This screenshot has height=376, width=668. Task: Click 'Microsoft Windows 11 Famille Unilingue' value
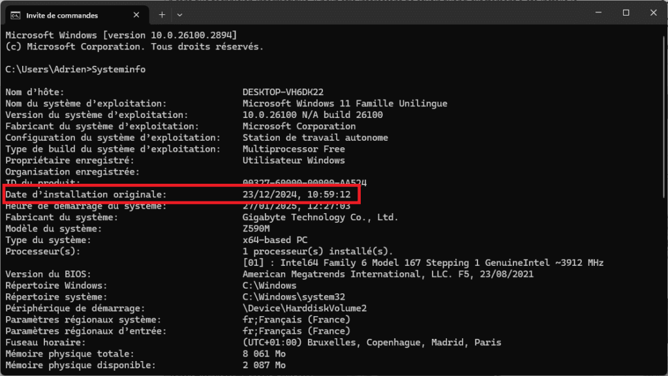pos(344,104)
